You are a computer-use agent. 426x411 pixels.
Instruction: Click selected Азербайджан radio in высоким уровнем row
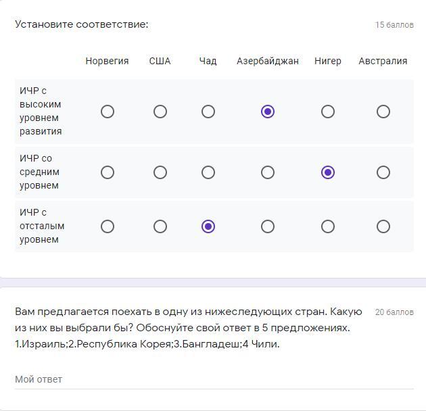[267, 112]
